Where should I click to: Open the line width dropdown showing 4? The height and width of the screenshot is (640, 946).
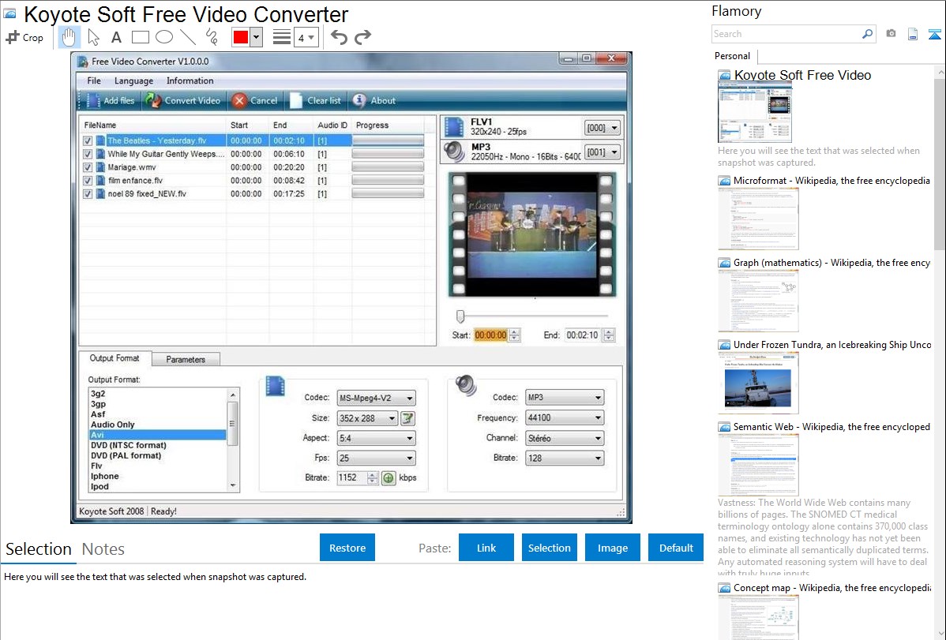tap(306, 37)
